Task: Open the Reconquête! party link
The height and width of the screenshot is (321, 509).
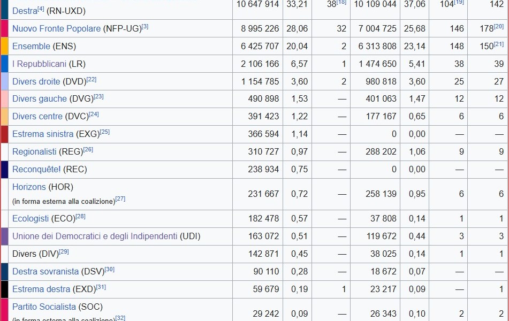Action: pyautogui.click(x=36, y=170)
